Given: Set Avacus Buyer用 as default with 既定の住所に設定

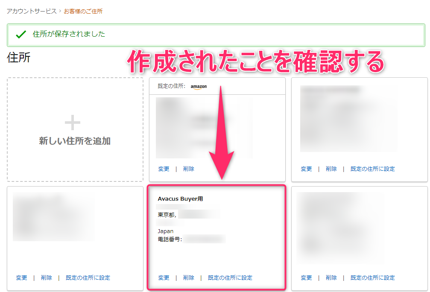Looking at the screenshot, I should 230,277.
